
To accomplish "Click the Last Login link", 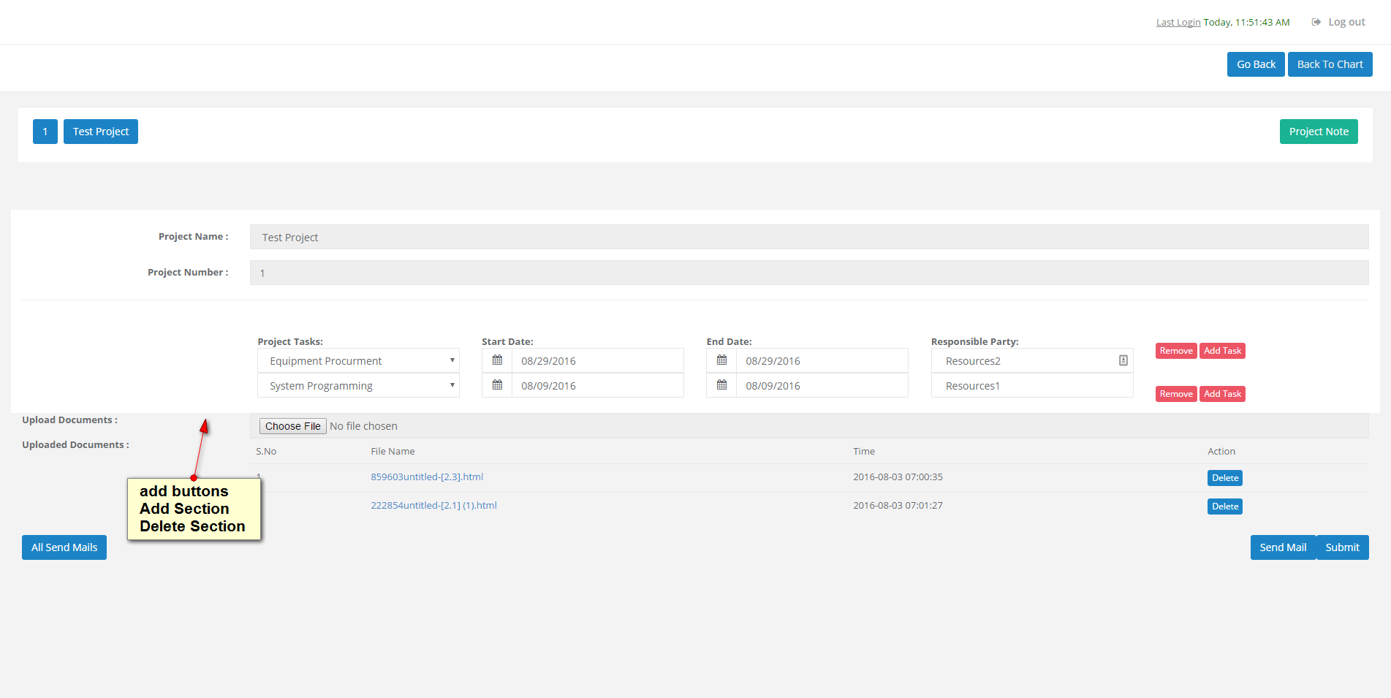I will [x=1178, y=22].
